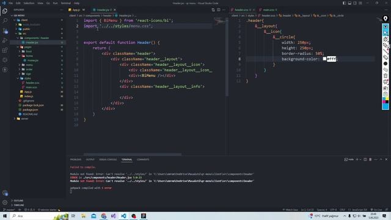Open the Help menu
The height and width of the screenshot is (220, 391).
tap(76, 3)
